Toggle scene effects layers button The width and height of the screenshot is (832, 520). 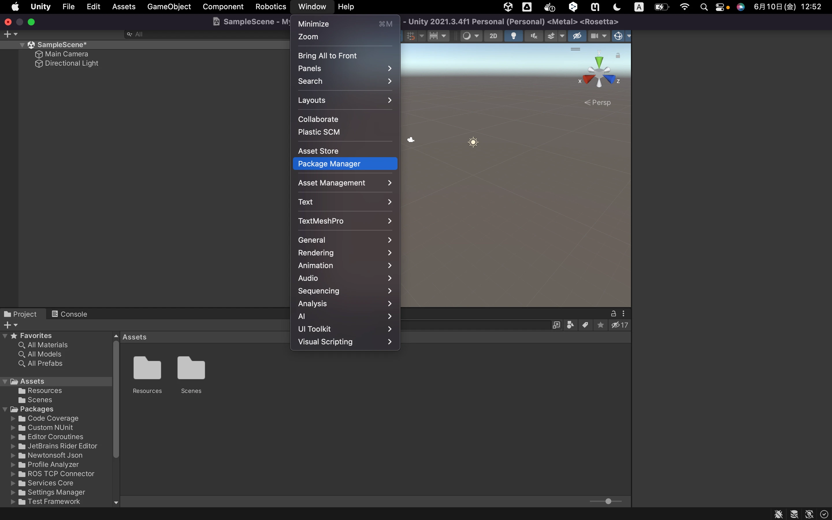(551, 36)
